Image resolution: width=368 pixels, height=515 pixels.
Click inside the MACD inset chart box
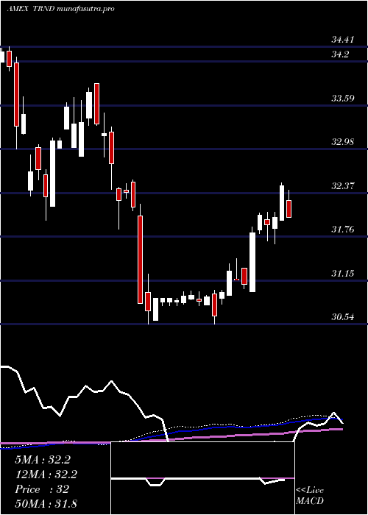pyautogui.click(x=202, y=478)
